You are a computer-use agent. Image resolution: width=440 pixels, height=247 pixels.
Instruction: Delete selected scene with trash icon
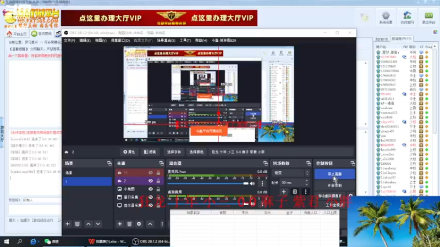[x=78, y=224]
